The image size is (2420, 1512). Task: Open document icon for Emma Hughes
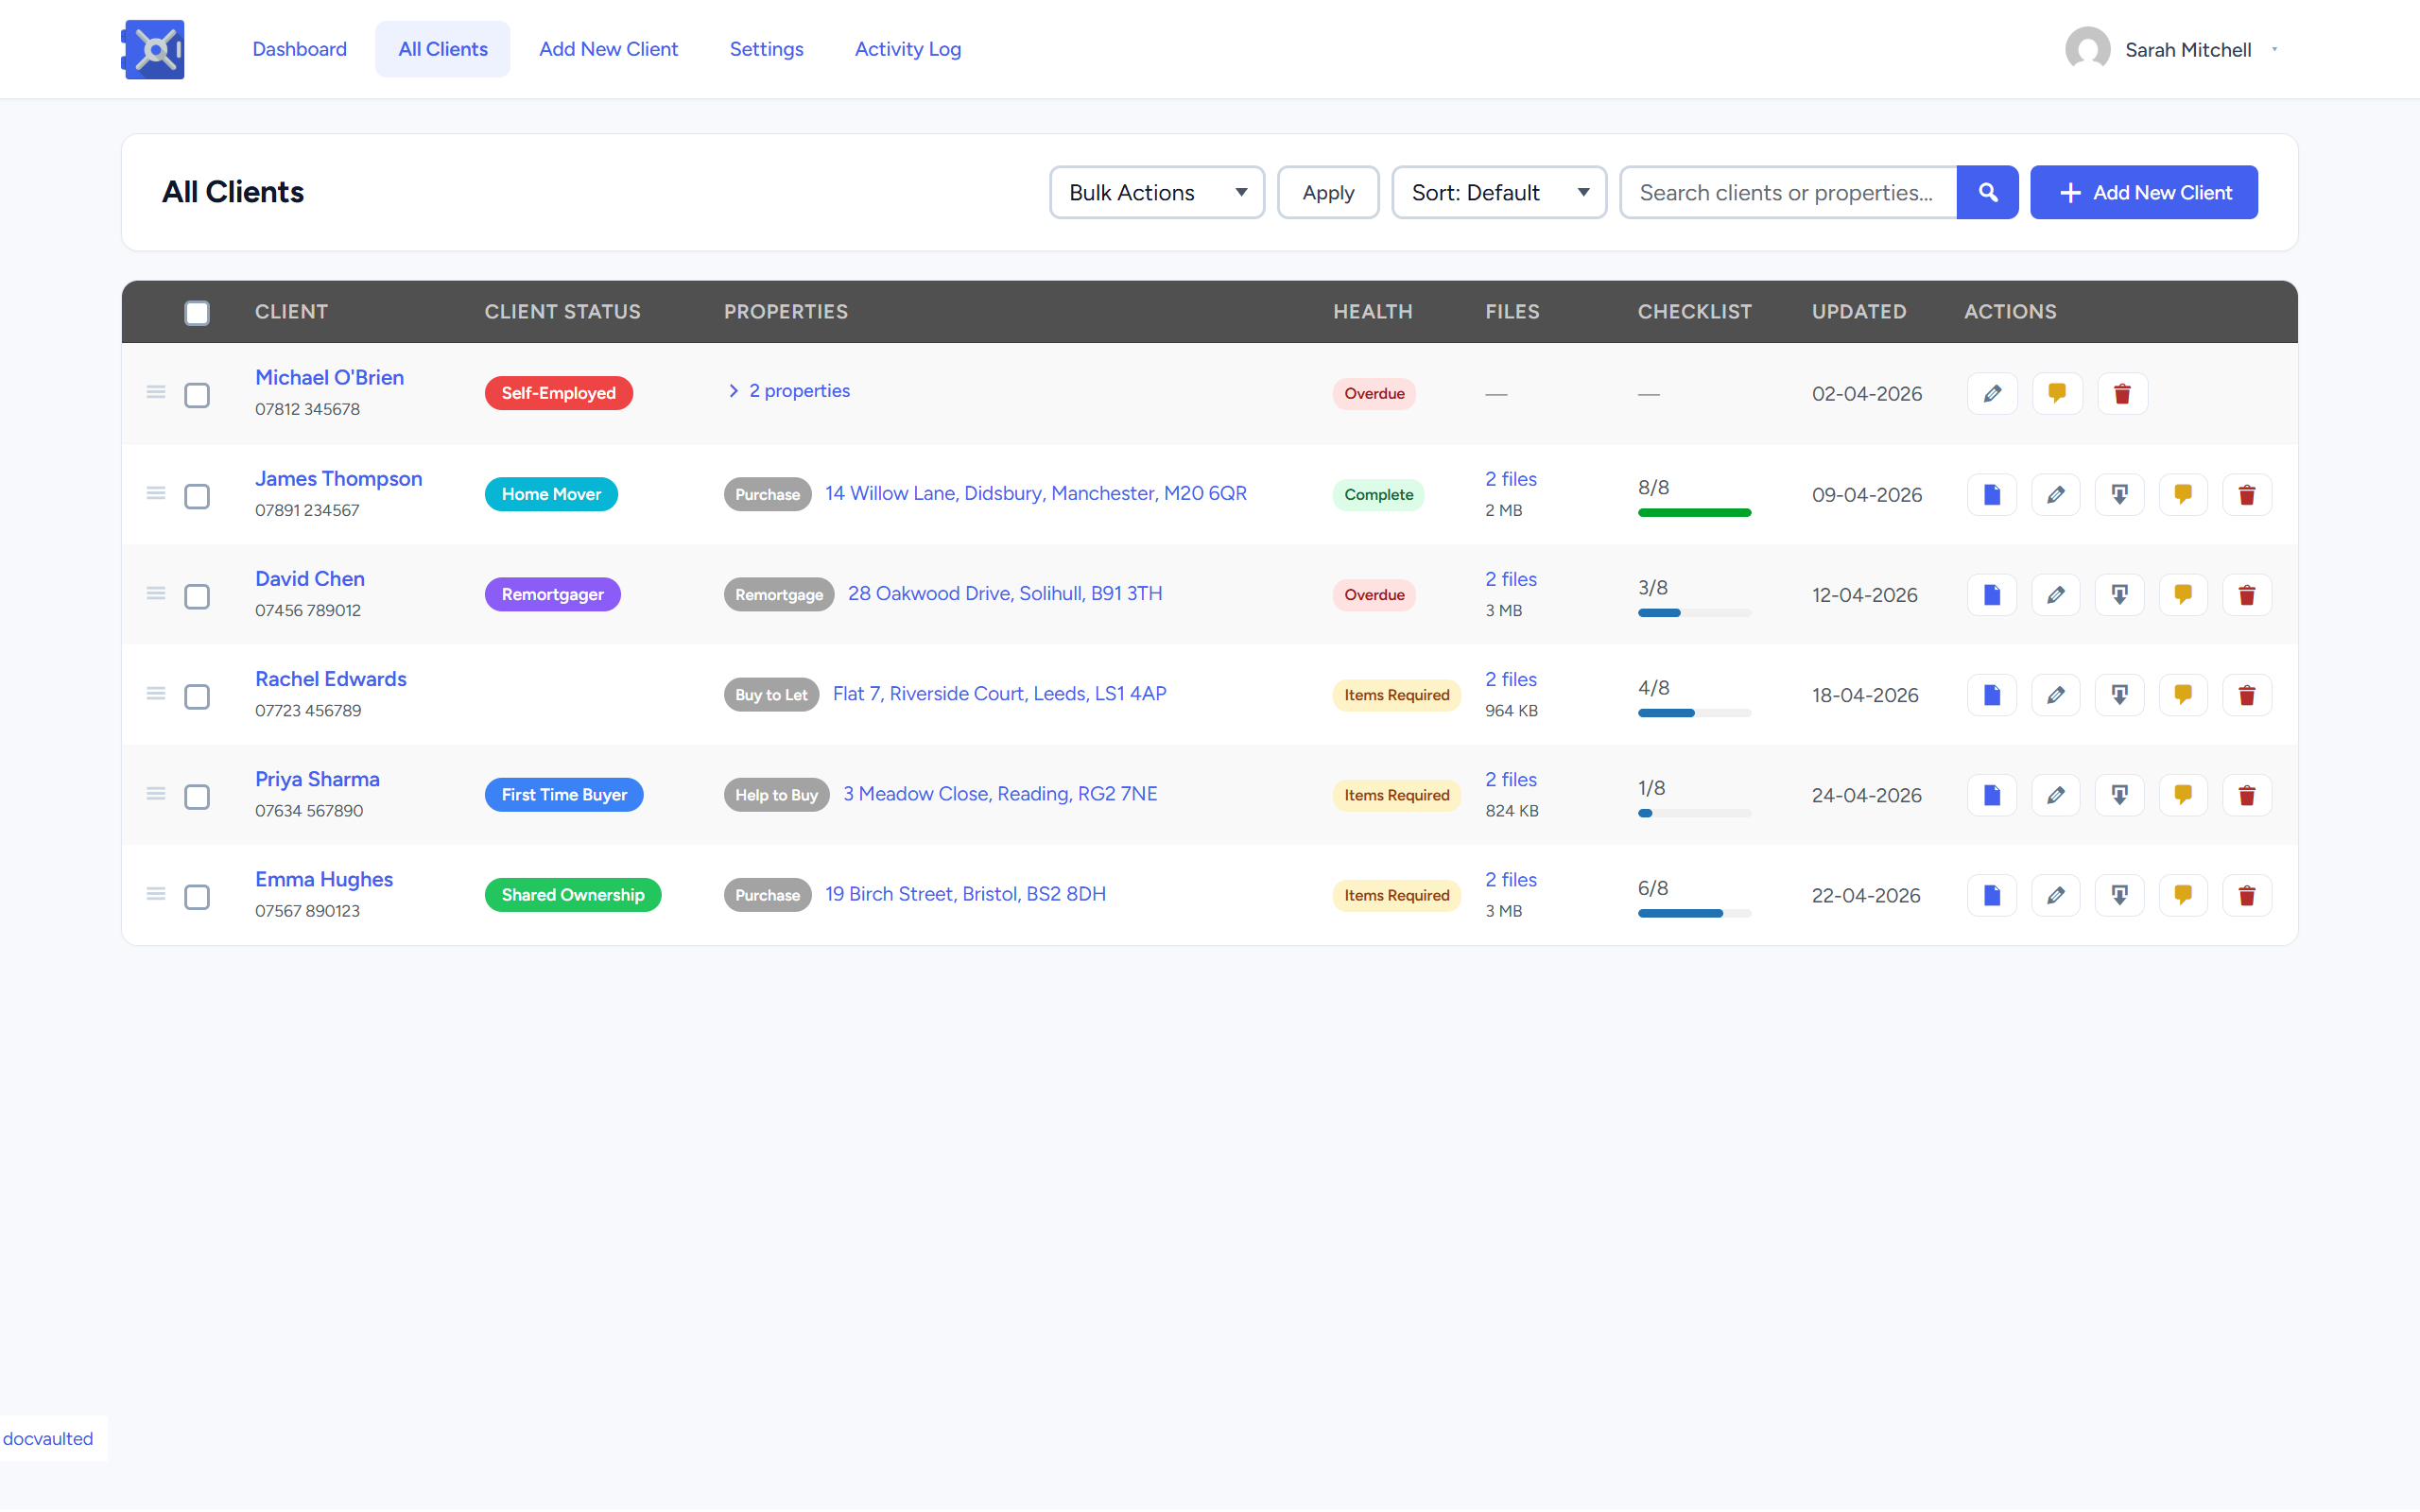(x=1992, y=894)
